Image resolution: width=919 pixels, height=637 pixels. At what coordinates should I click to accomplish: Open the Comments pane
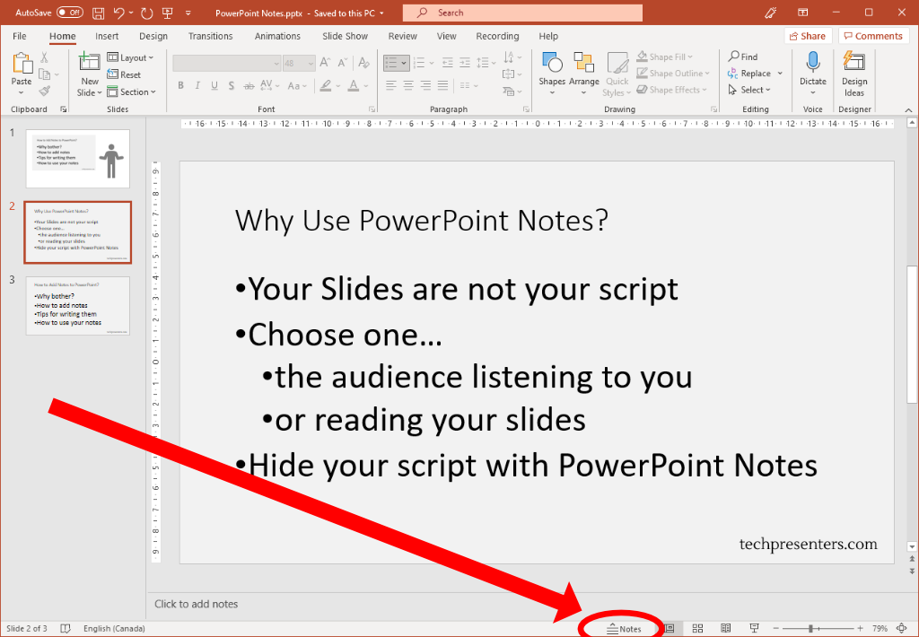tap(873, 36)
